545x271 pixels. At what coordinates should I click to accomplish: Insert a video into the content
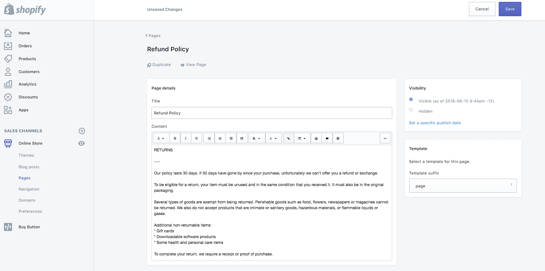pos(327,138)
